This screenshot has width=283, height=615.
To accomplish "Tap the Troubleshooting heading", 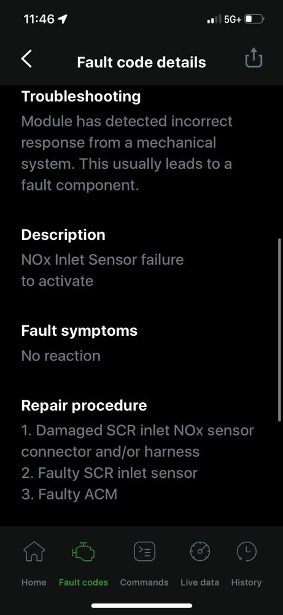I will (81, 96).
